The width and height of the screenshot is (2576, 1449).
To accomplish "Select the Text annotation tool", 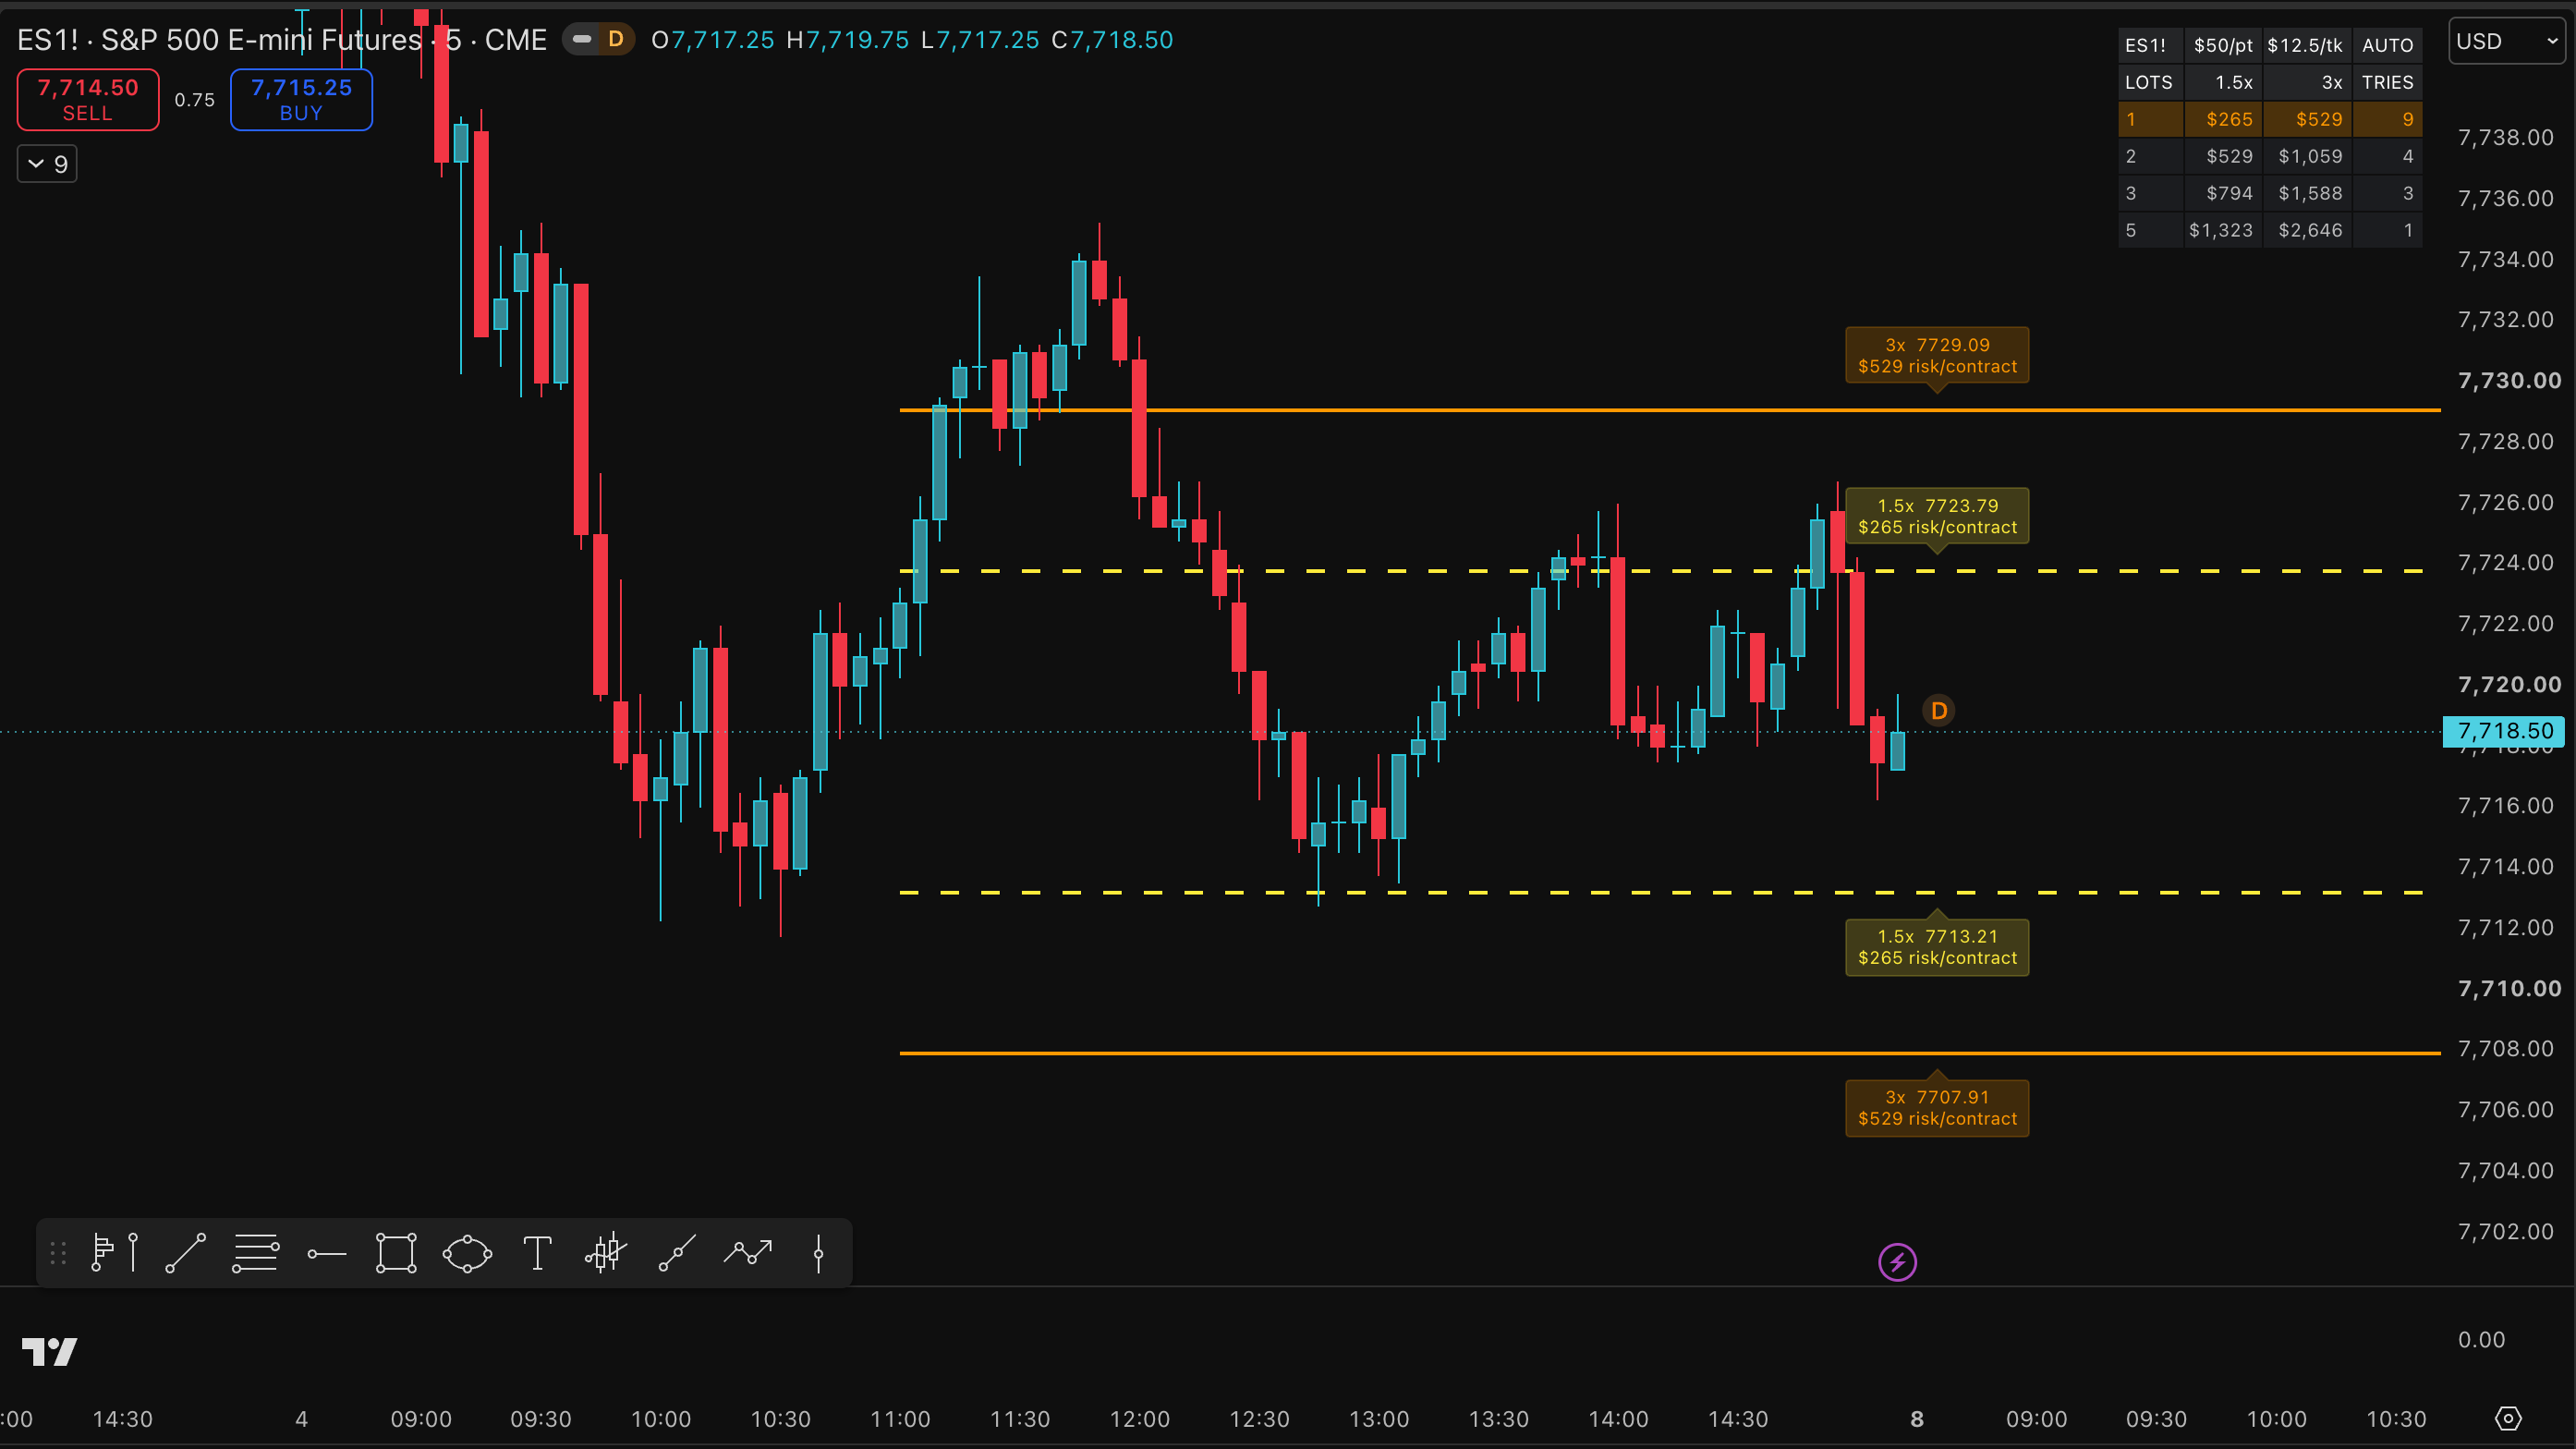I will (537, 1253).
